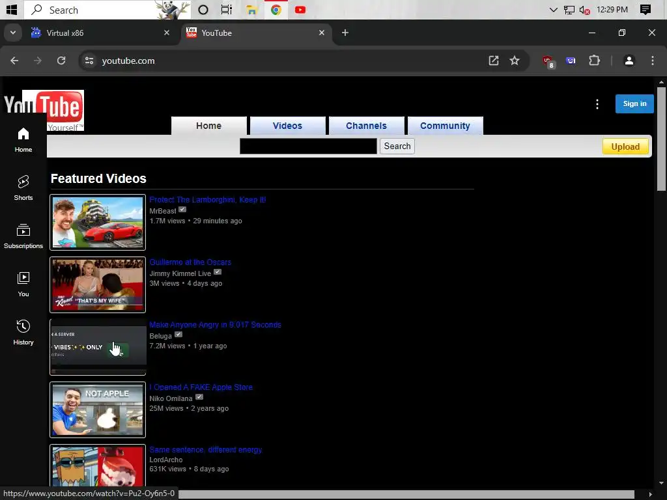The height and width of the screenshot is (500, 667).
Task: Click the Search button
Action: pyautogui.click(x=397, y=146)
